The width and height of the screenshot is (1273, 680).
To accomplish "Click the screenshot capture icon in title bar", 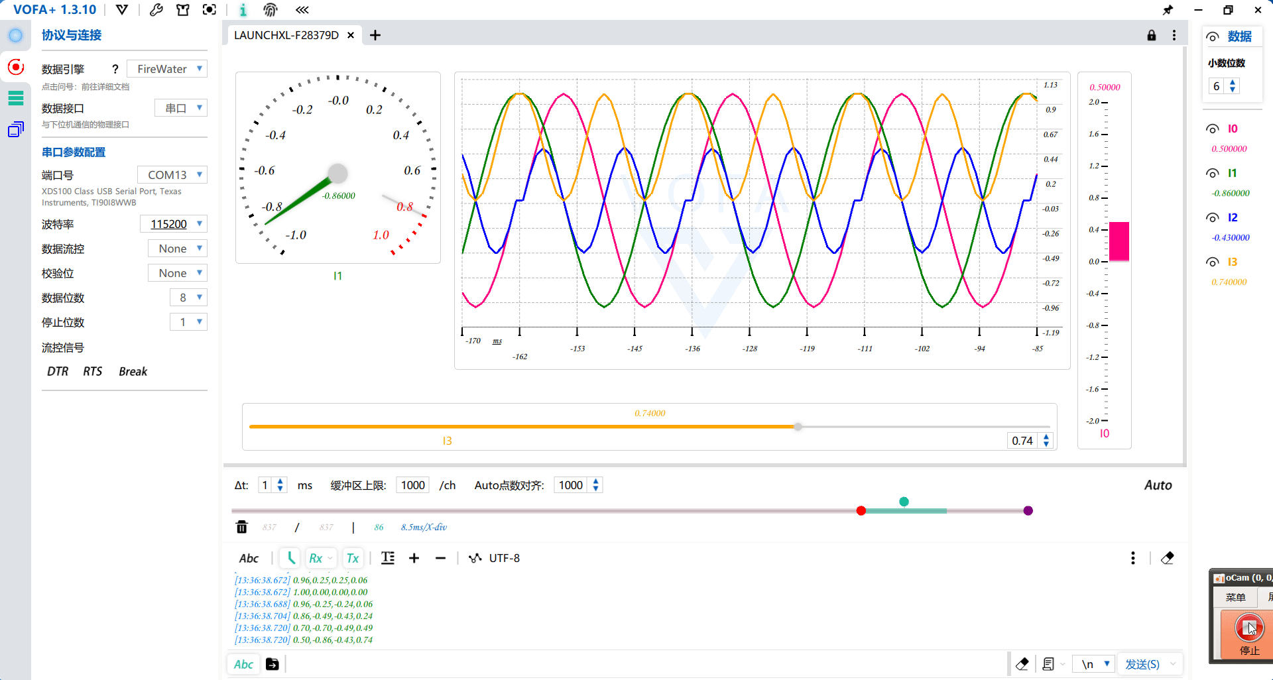I will click(210, 10).
